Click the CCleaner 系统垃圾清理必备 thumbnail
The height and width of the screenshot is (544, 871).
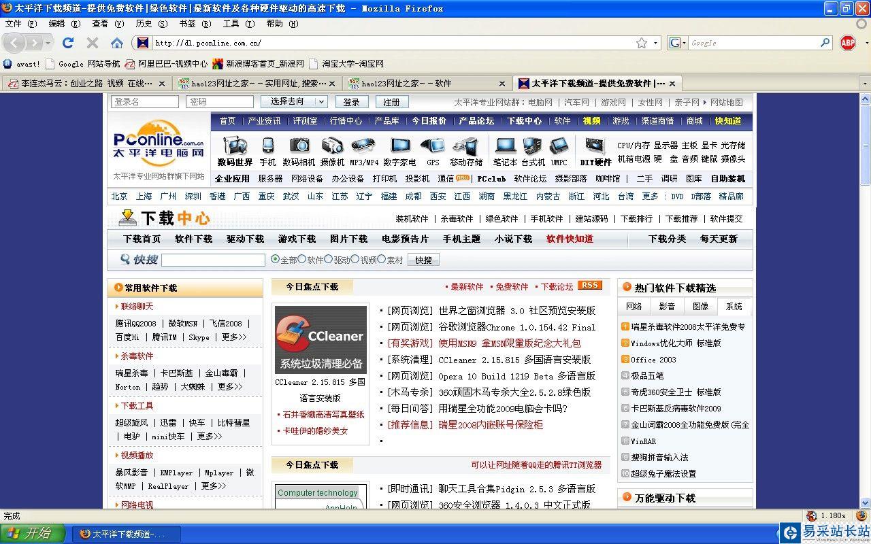(x=321, y=339)
